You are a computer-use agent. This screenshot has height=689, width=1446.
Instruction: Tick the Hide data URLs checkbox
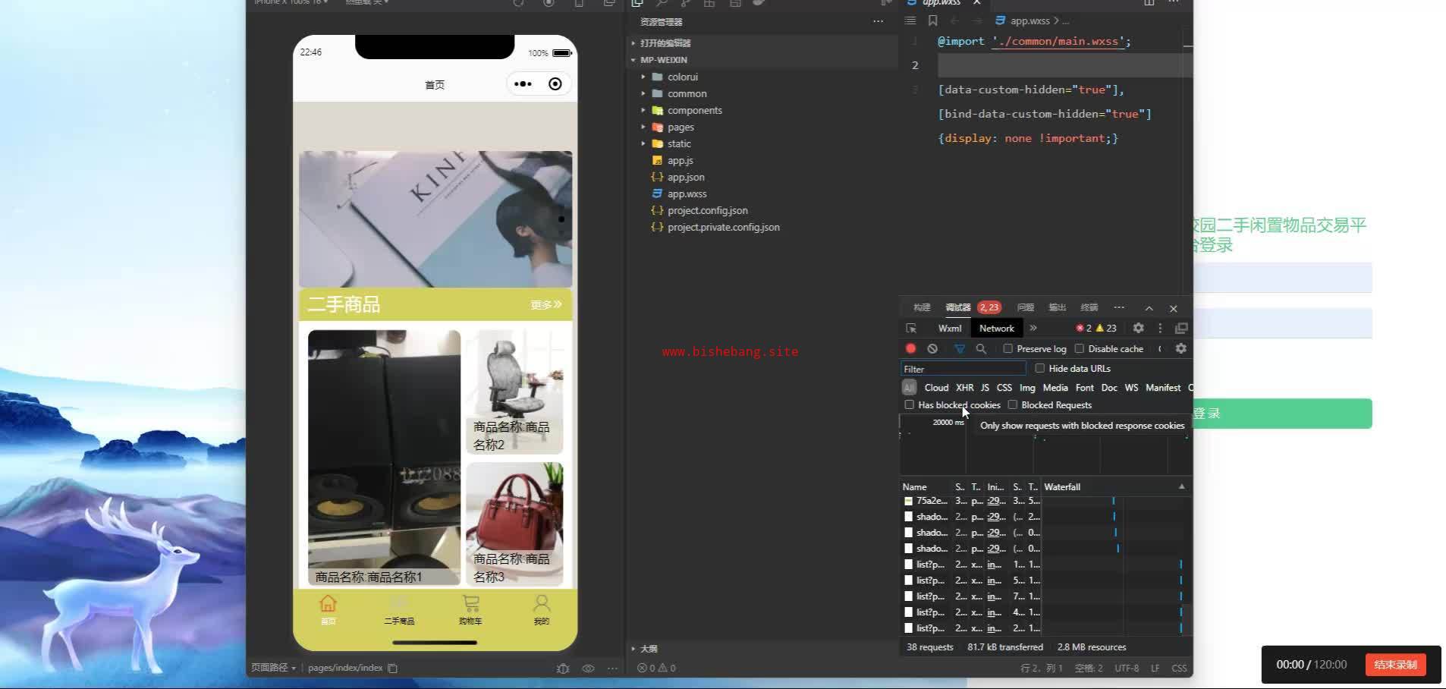click(x=1040, y=369)
